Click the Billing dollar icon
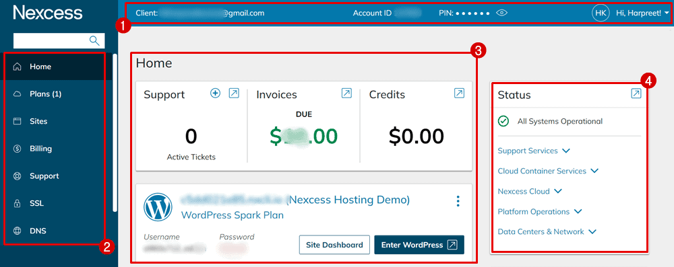Viewport: 674px width, 267px height. coord(18,149)
